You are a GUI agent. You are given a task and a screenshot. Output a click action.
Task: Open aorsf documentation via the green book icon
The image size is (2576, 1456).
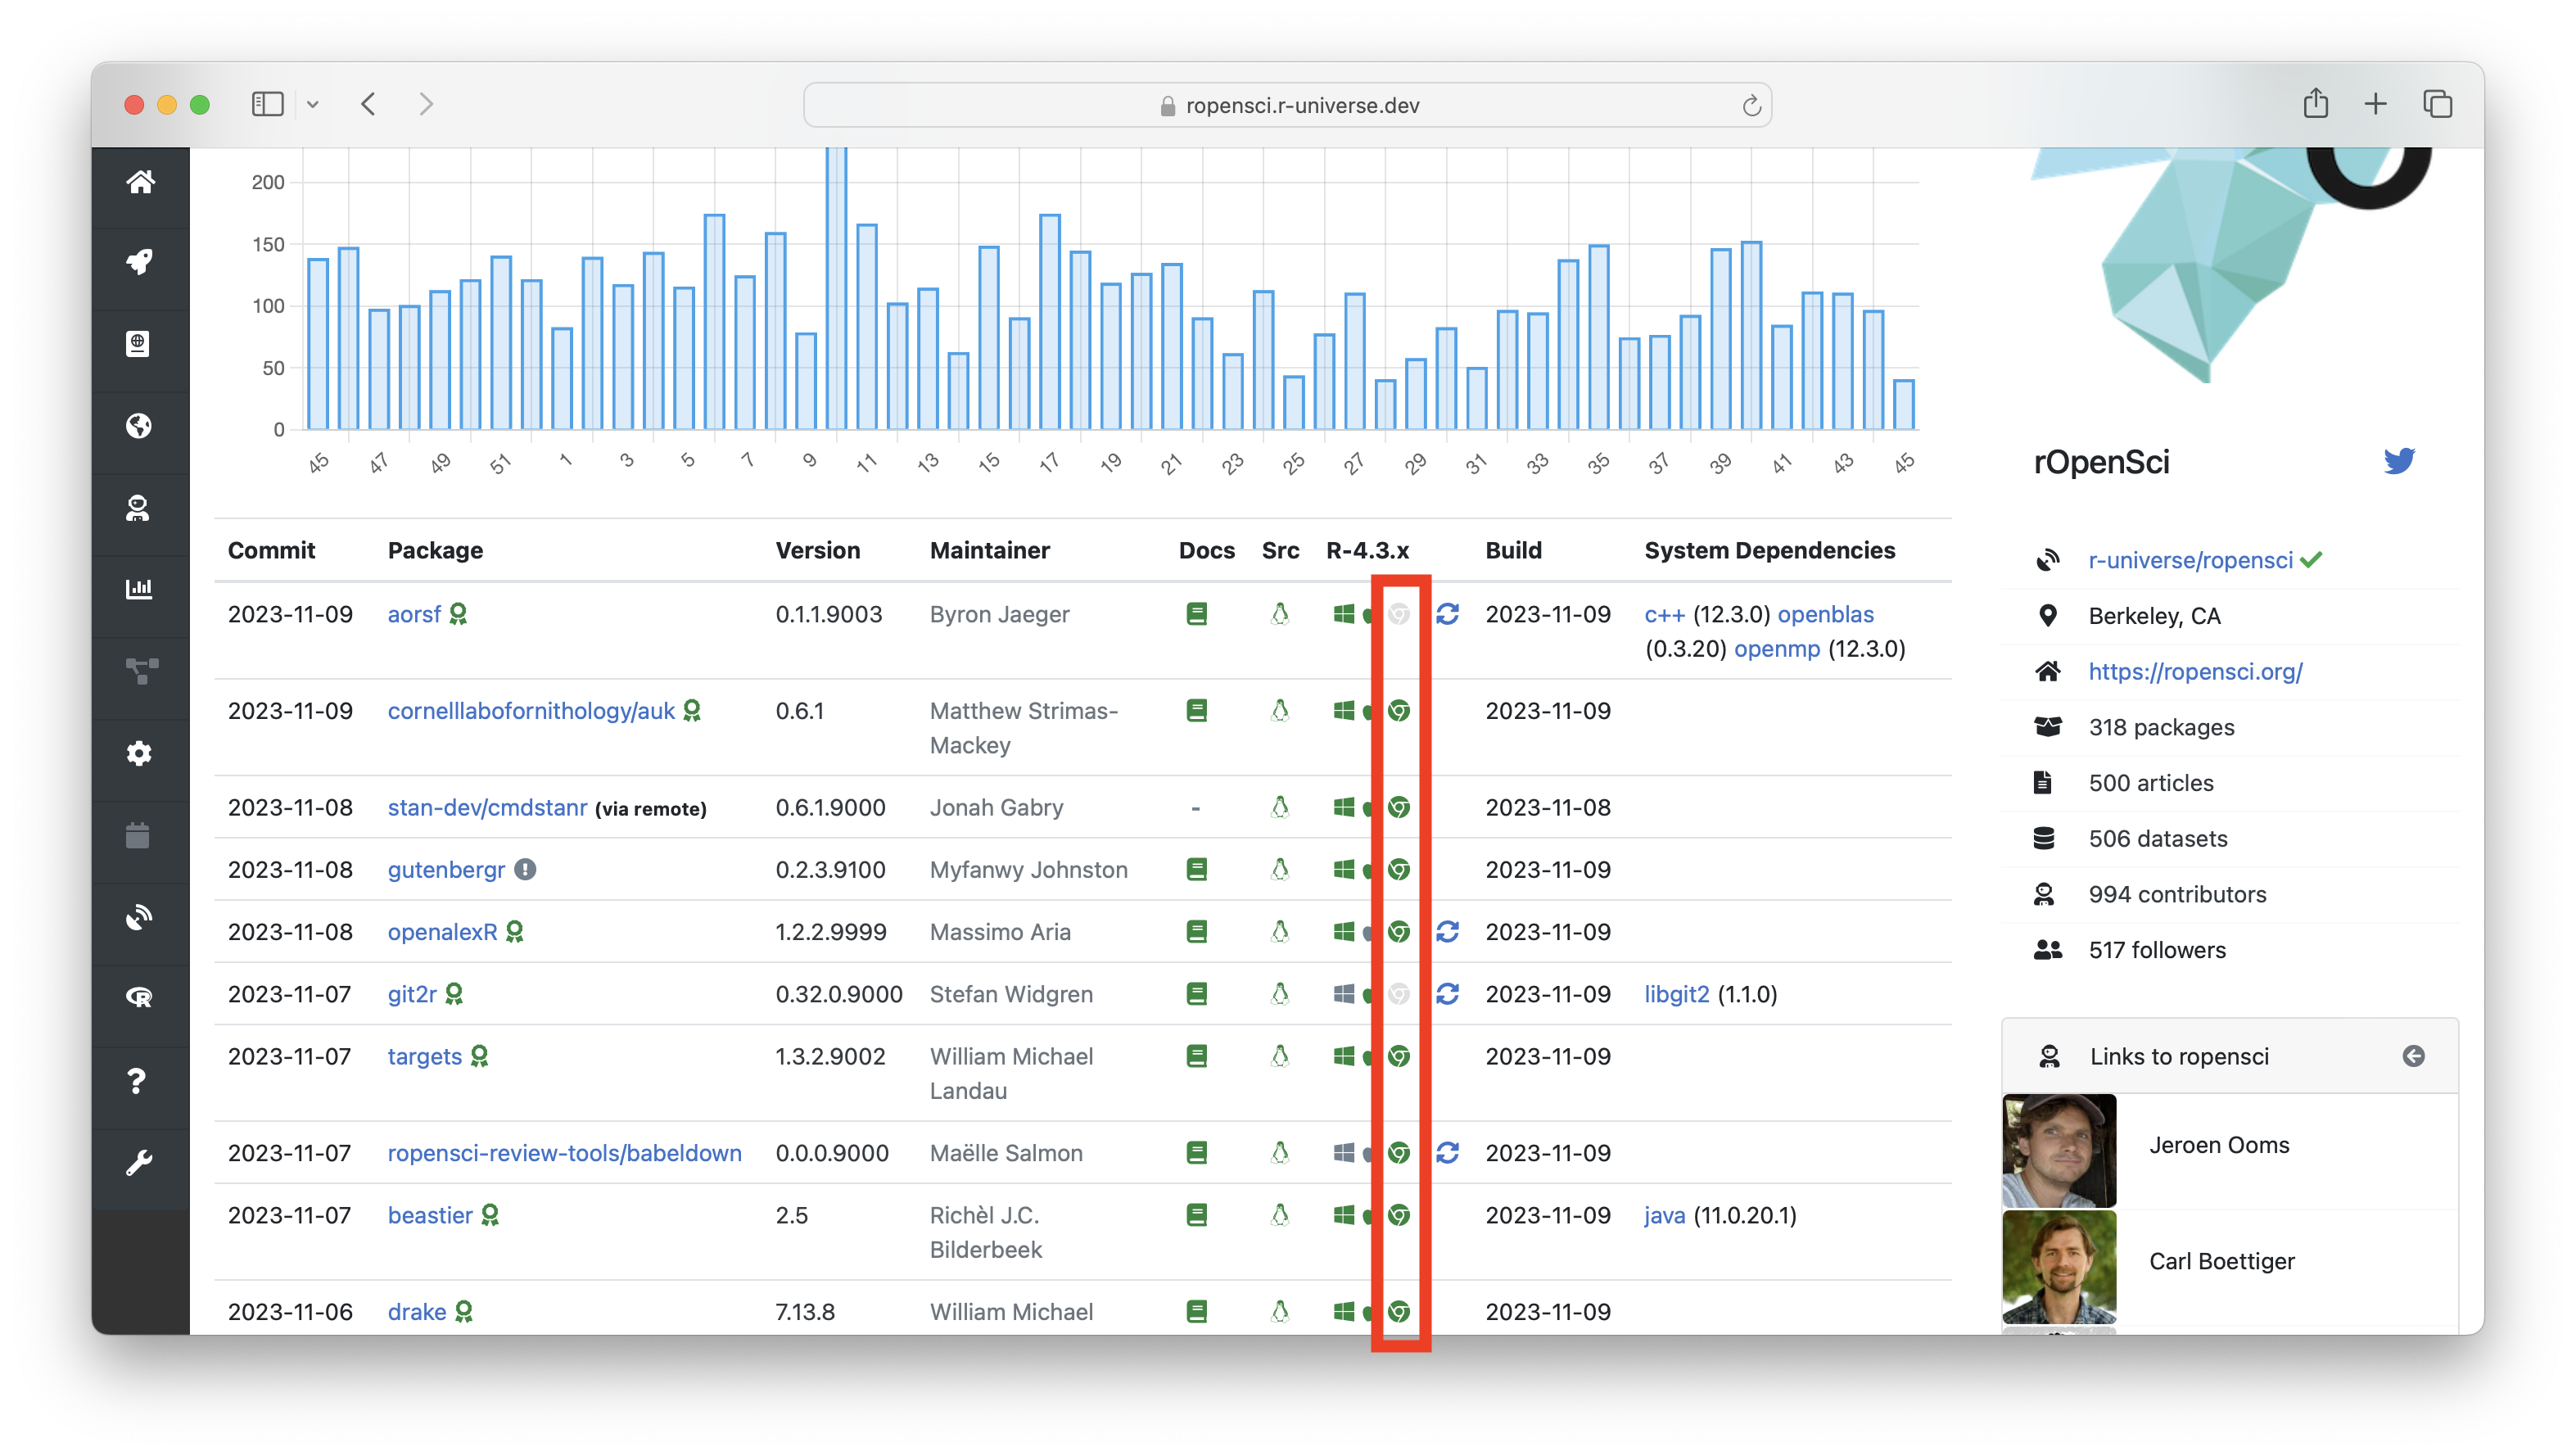[x=1196, y=613]
